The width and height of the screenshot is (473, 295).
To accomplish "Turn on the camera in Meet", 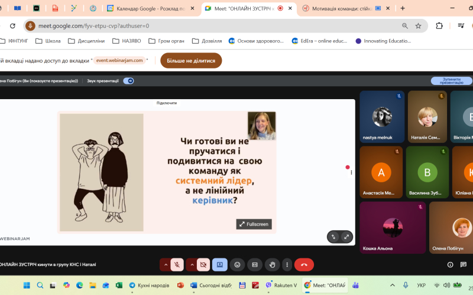I will [203, 265].
